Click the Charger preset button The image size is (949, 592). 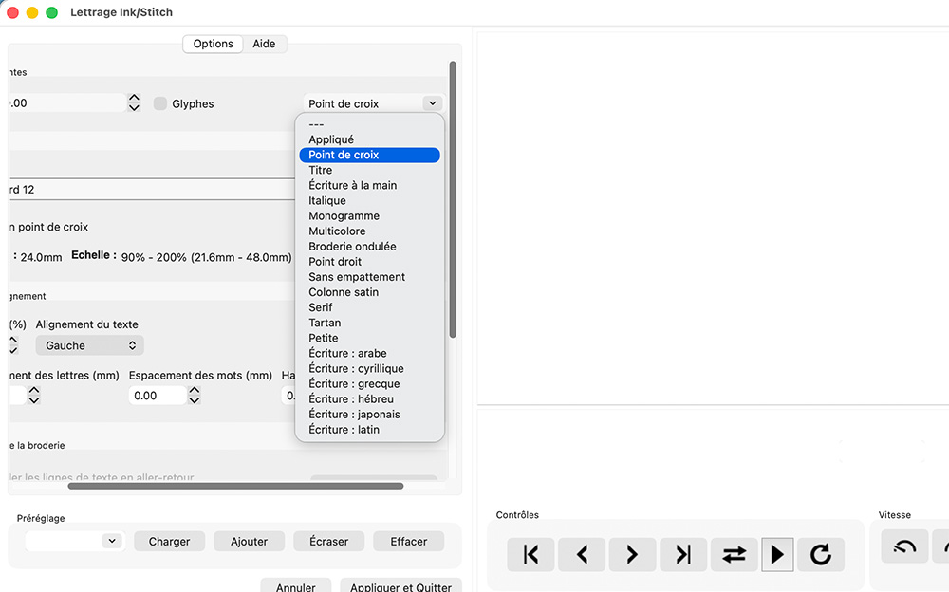pos(170,541)
